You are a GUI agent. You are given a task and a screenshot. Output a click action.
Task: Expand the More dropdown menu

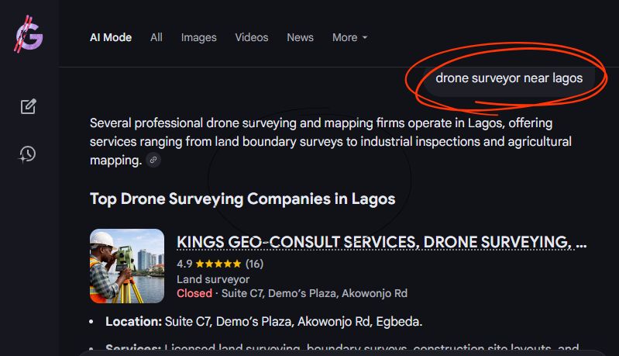[349, 37]
